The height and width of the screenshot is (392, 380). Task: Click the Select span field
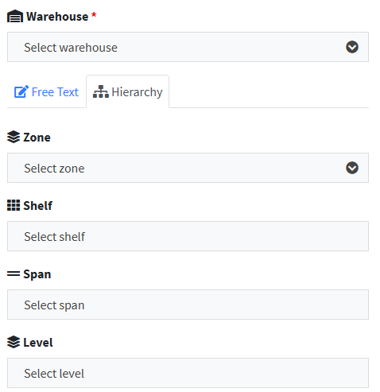[188, 305]
